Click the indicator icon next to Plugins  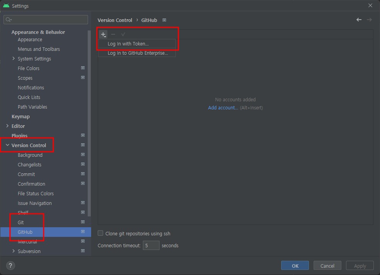[83, 135]
